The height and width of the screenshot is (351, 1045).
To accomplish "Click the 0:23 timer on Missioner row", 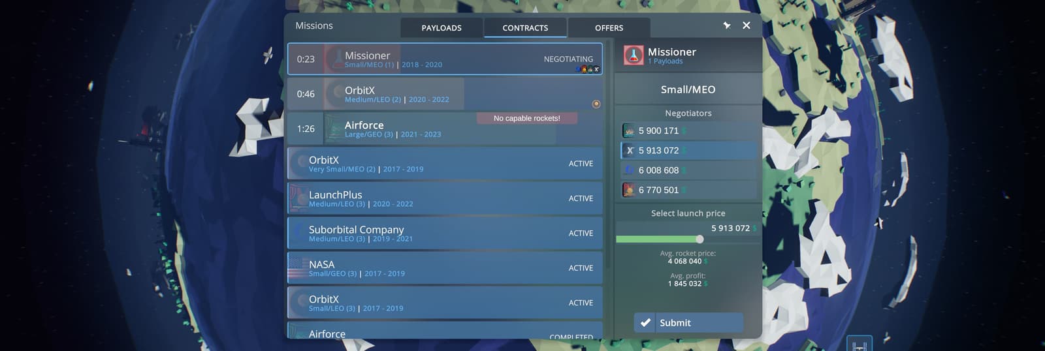I will click(x=306, y=59).
